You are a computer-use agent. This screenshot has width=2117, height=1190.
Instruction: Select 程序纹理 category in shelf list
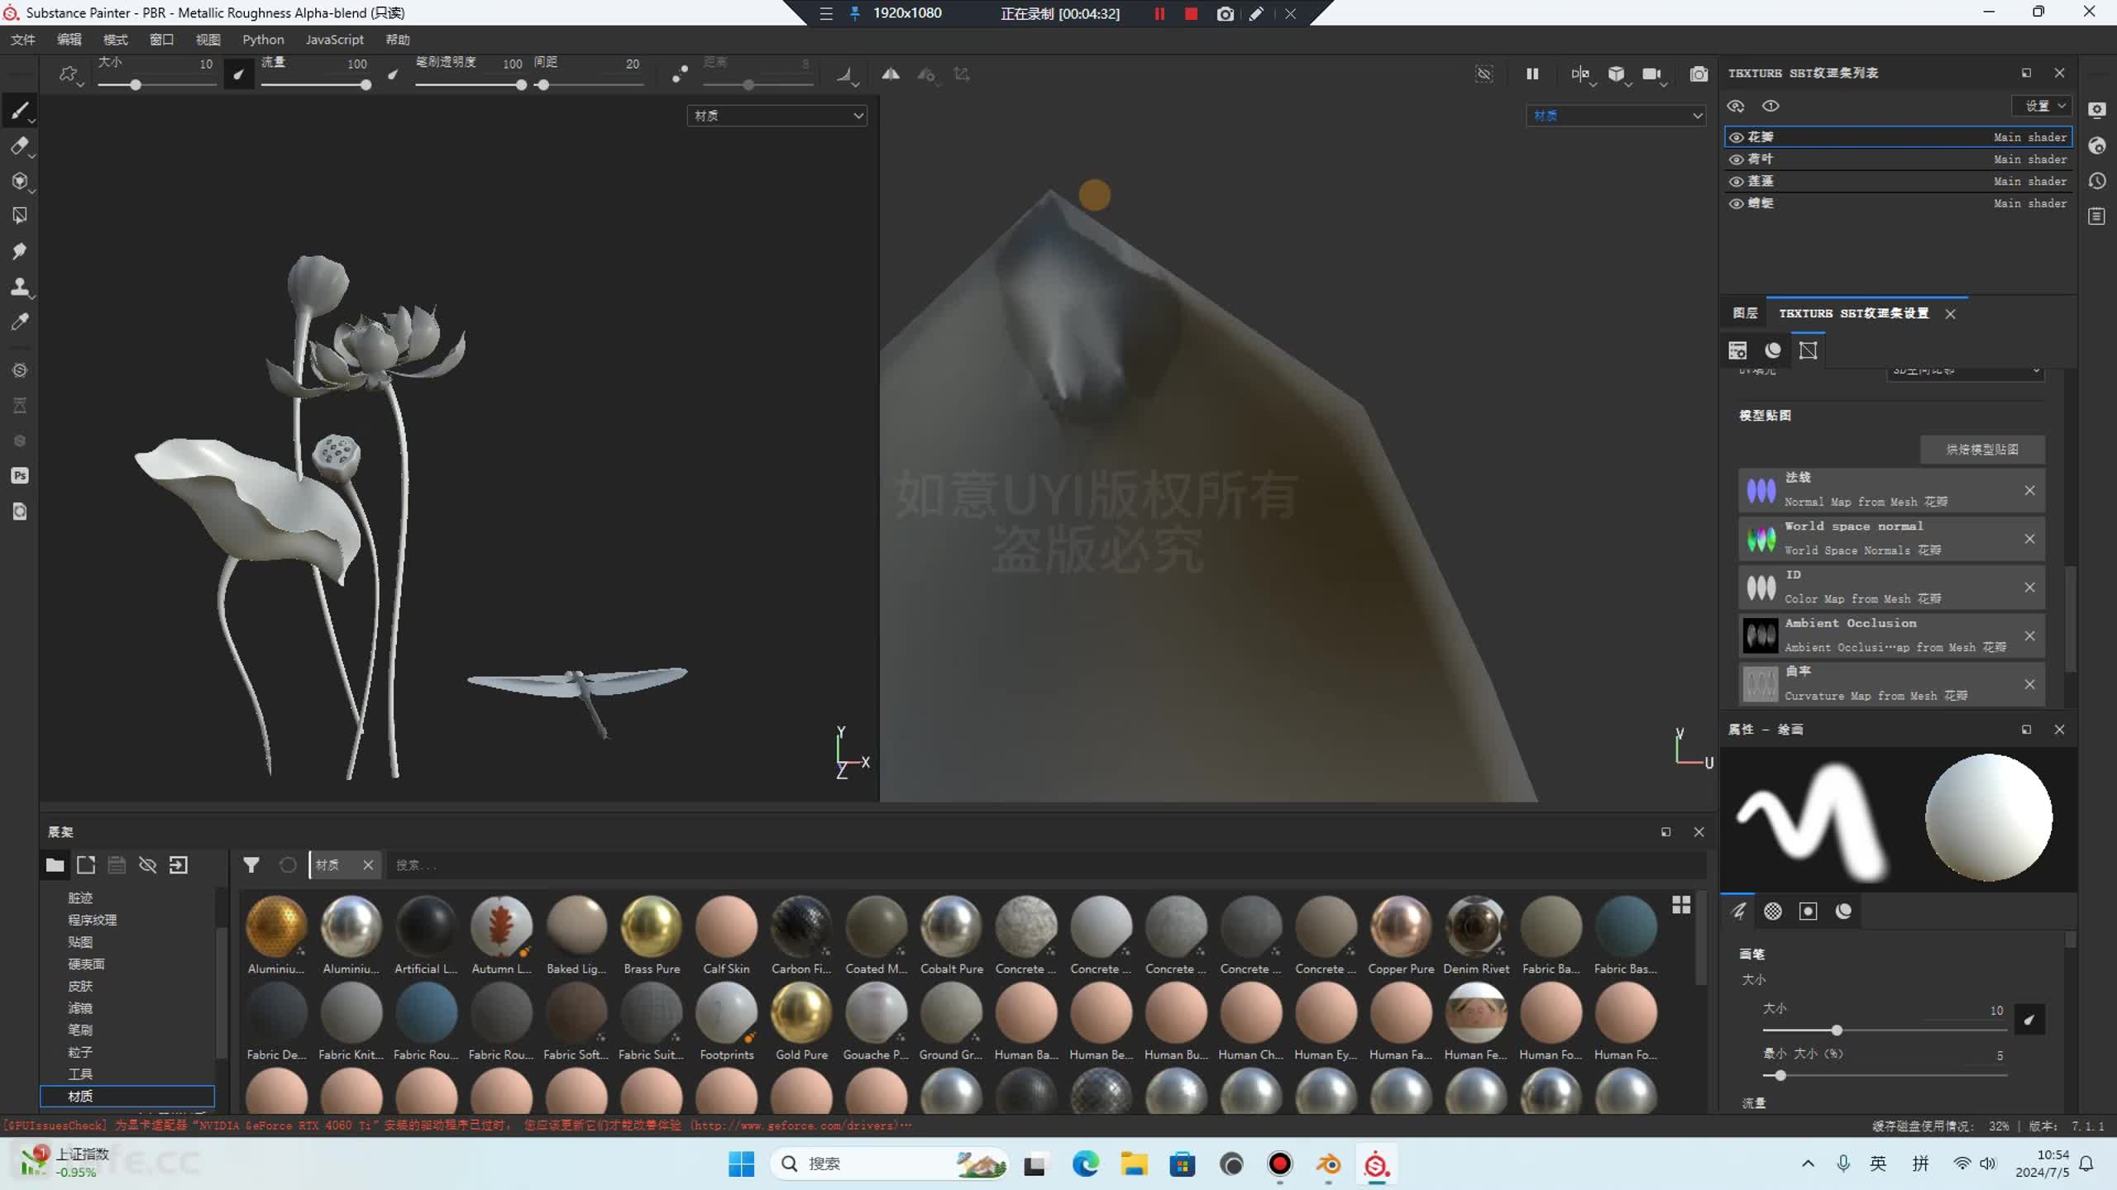(92, 921)
